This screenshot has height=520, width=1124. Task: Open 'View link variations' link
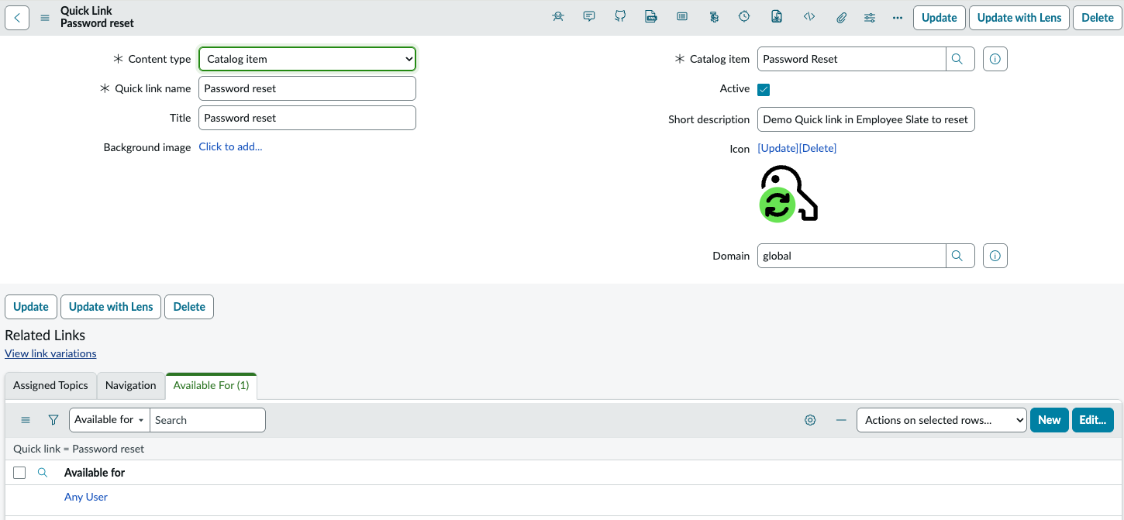pos(50,353)
